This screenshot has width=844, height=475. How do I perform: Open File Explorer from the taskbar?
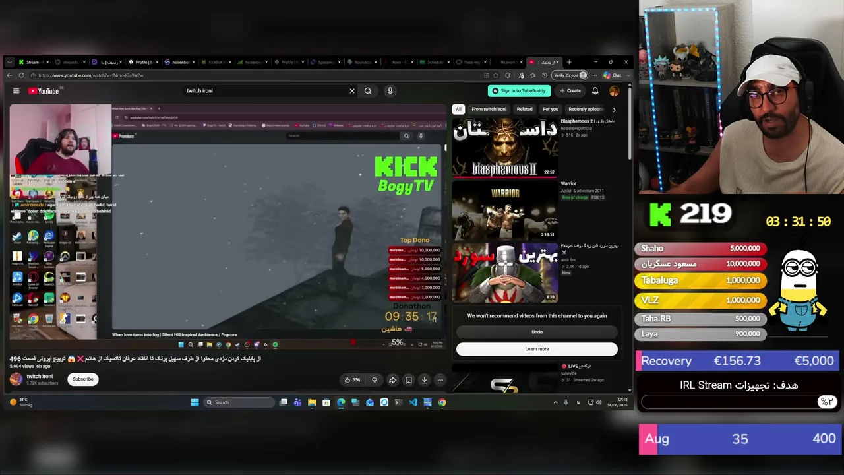tap(312, 402)
